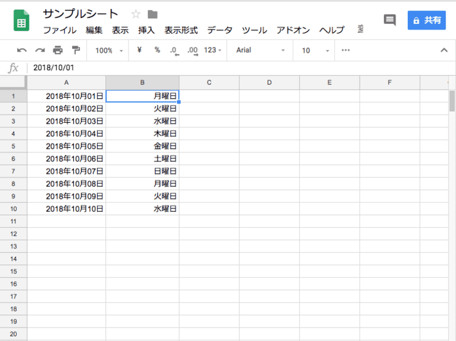The width and height of the screenshot is (456, 341).
Task: Expand the 123 number format dropdown
Action: [x=213, y=50]
